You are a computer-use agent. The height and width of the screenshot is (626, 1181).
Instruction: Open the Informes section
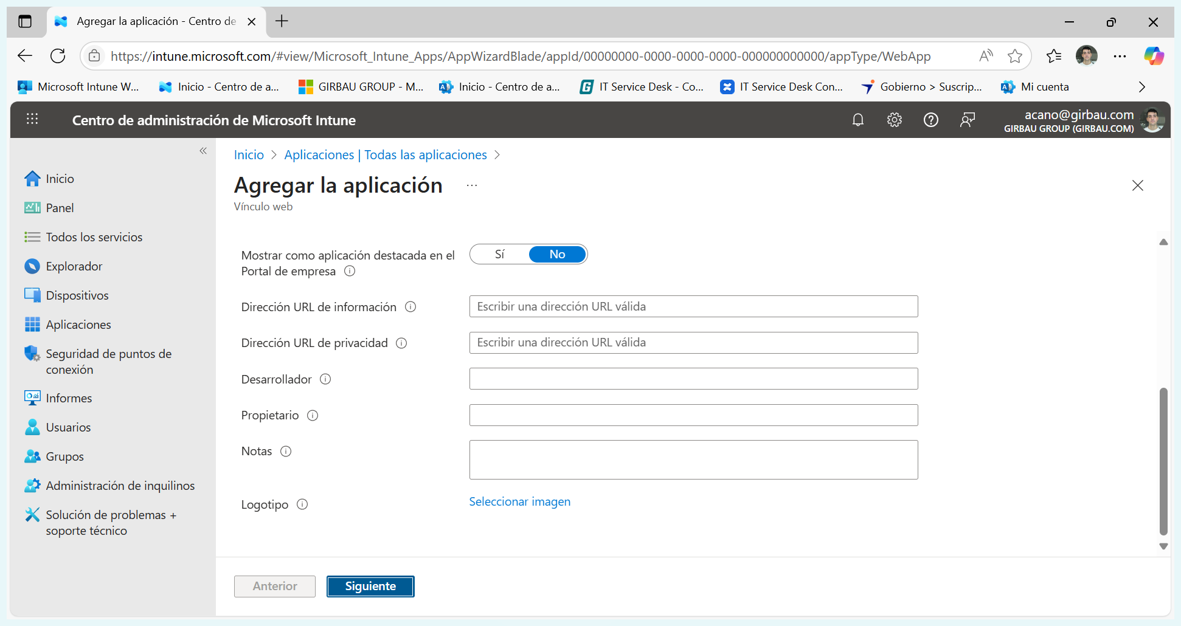(x=68, y=397)
